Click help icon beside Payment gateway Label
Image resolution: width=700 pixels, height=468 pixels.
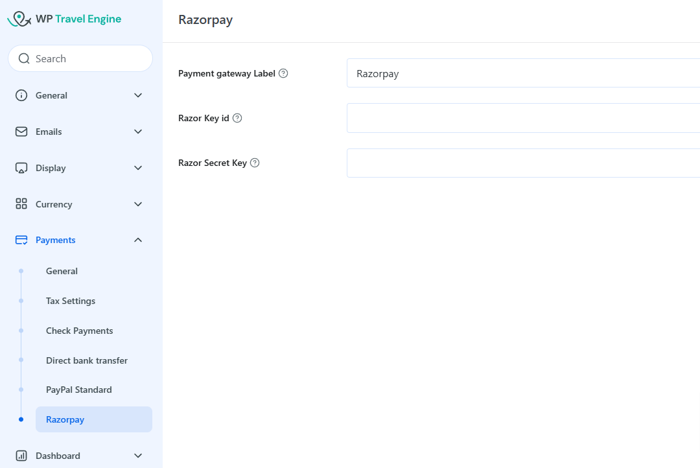tap(283, 73)
